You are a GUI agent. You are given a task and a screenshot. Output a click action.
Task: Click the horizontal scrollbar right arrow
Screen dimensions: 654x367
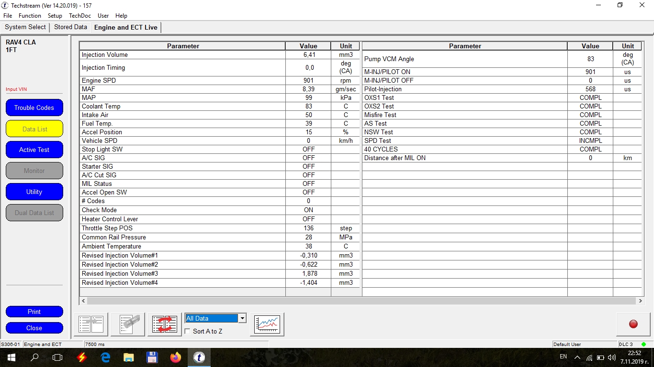[x=640, y=301]
